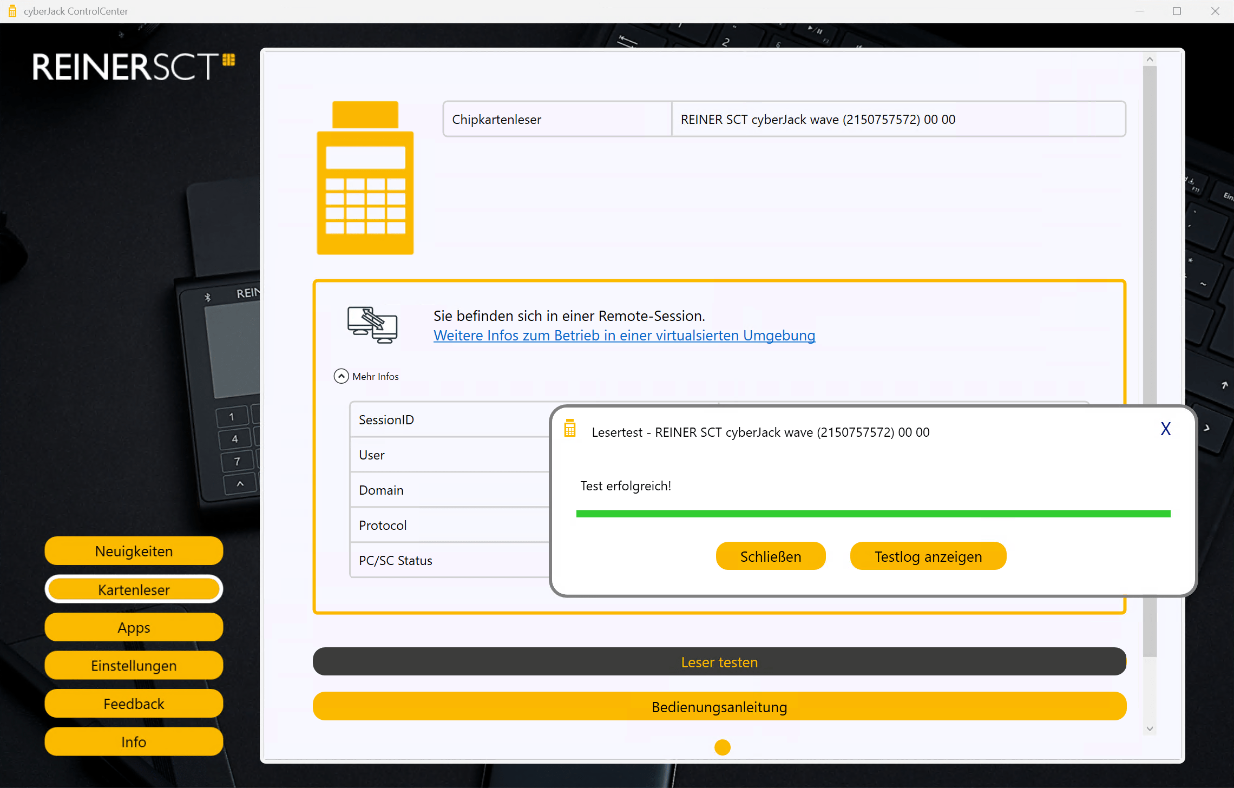Click the remote session monitors icon
1234x788 pixels.
(x=372, y=325)
